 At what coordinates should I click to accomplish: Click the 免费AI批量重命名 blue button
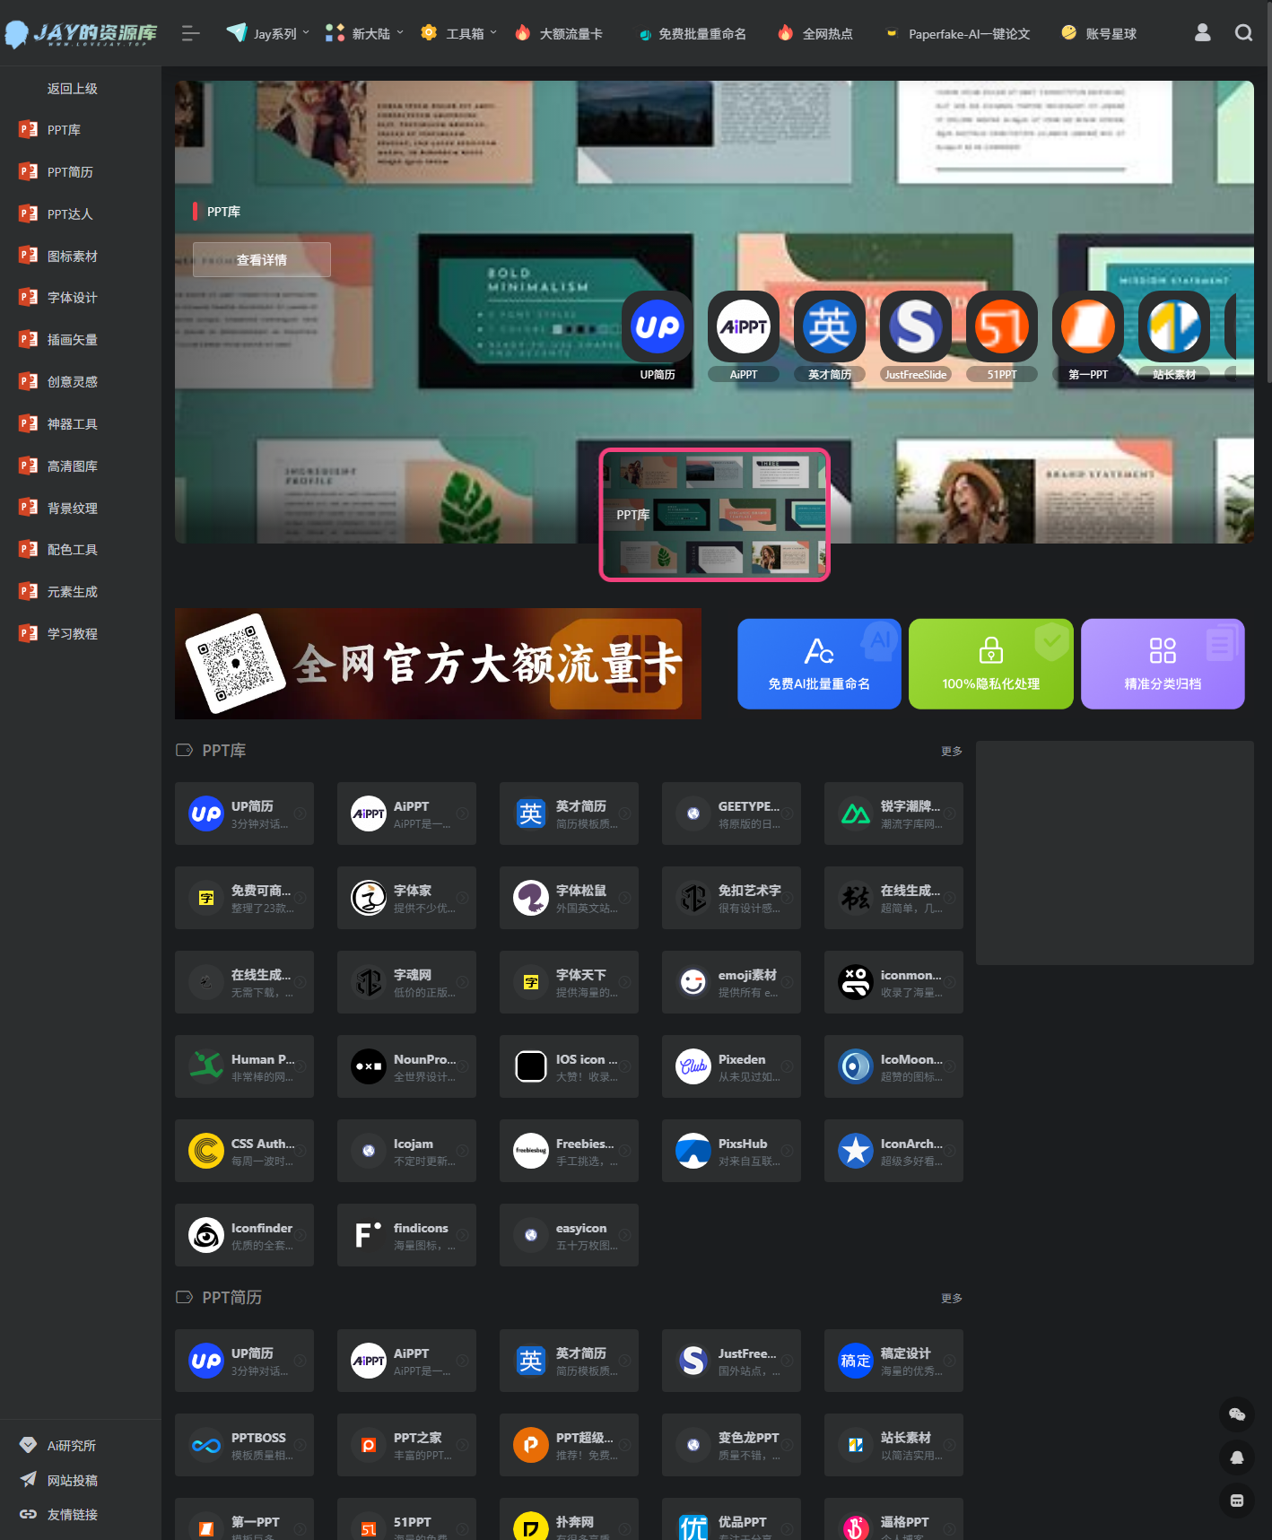[x=819, y=664]
